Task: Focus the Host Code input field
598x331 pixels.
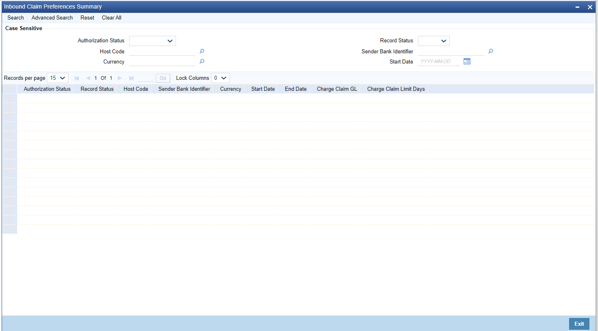Action: (162, 51)
